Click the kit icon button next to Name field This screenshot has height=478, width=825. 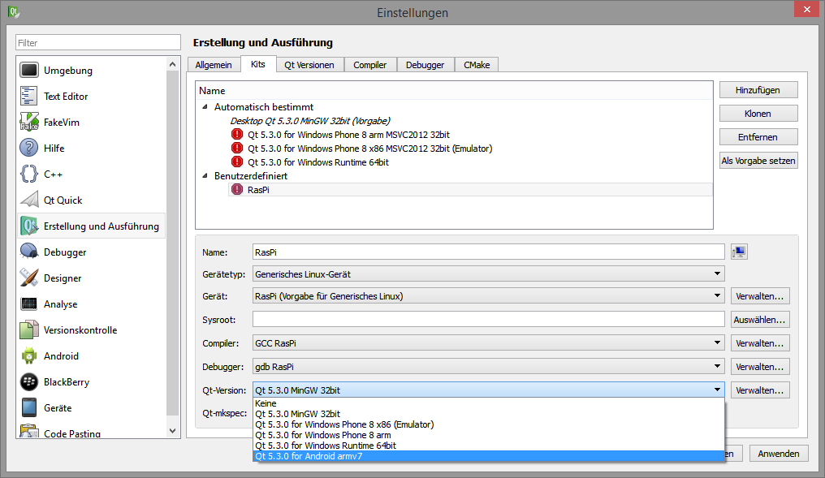[x=739, y=252]
